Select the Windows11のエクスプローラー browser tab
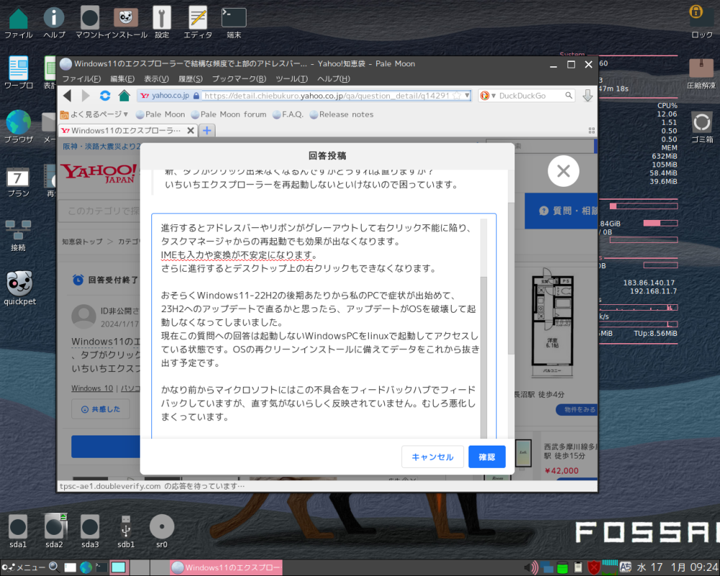 (123, 130)
